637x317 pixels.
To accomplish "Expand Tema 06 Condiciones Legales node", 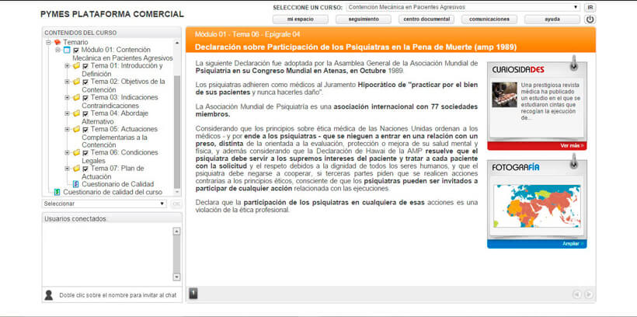I will pyautogui.click(x=67, y=152).
